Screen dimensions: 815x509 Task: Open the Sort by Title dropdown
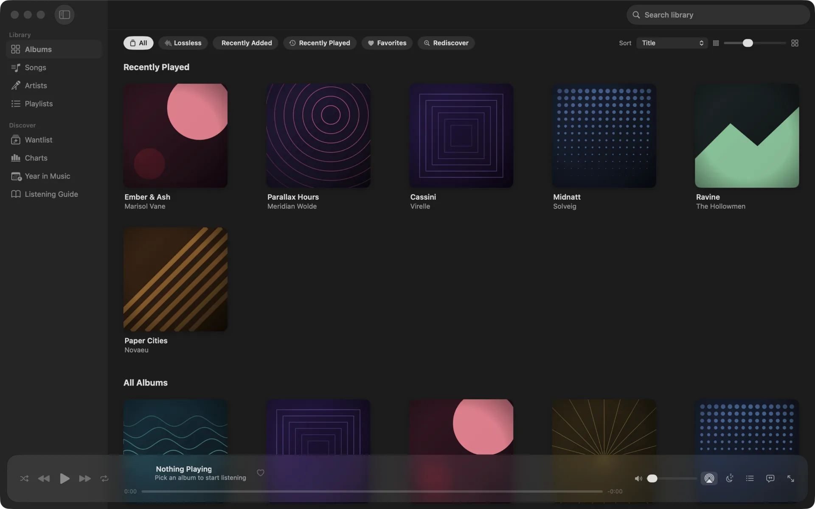[x=672, y=43]
